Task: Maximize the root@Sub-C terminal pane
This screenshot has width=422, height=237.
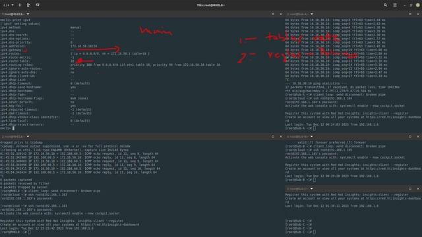Action: (x=410, y=189)
